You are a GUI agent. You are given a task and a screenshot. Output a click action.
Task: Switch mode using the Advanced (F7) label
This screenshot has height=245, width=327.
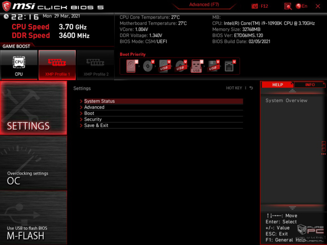[204, 4]
